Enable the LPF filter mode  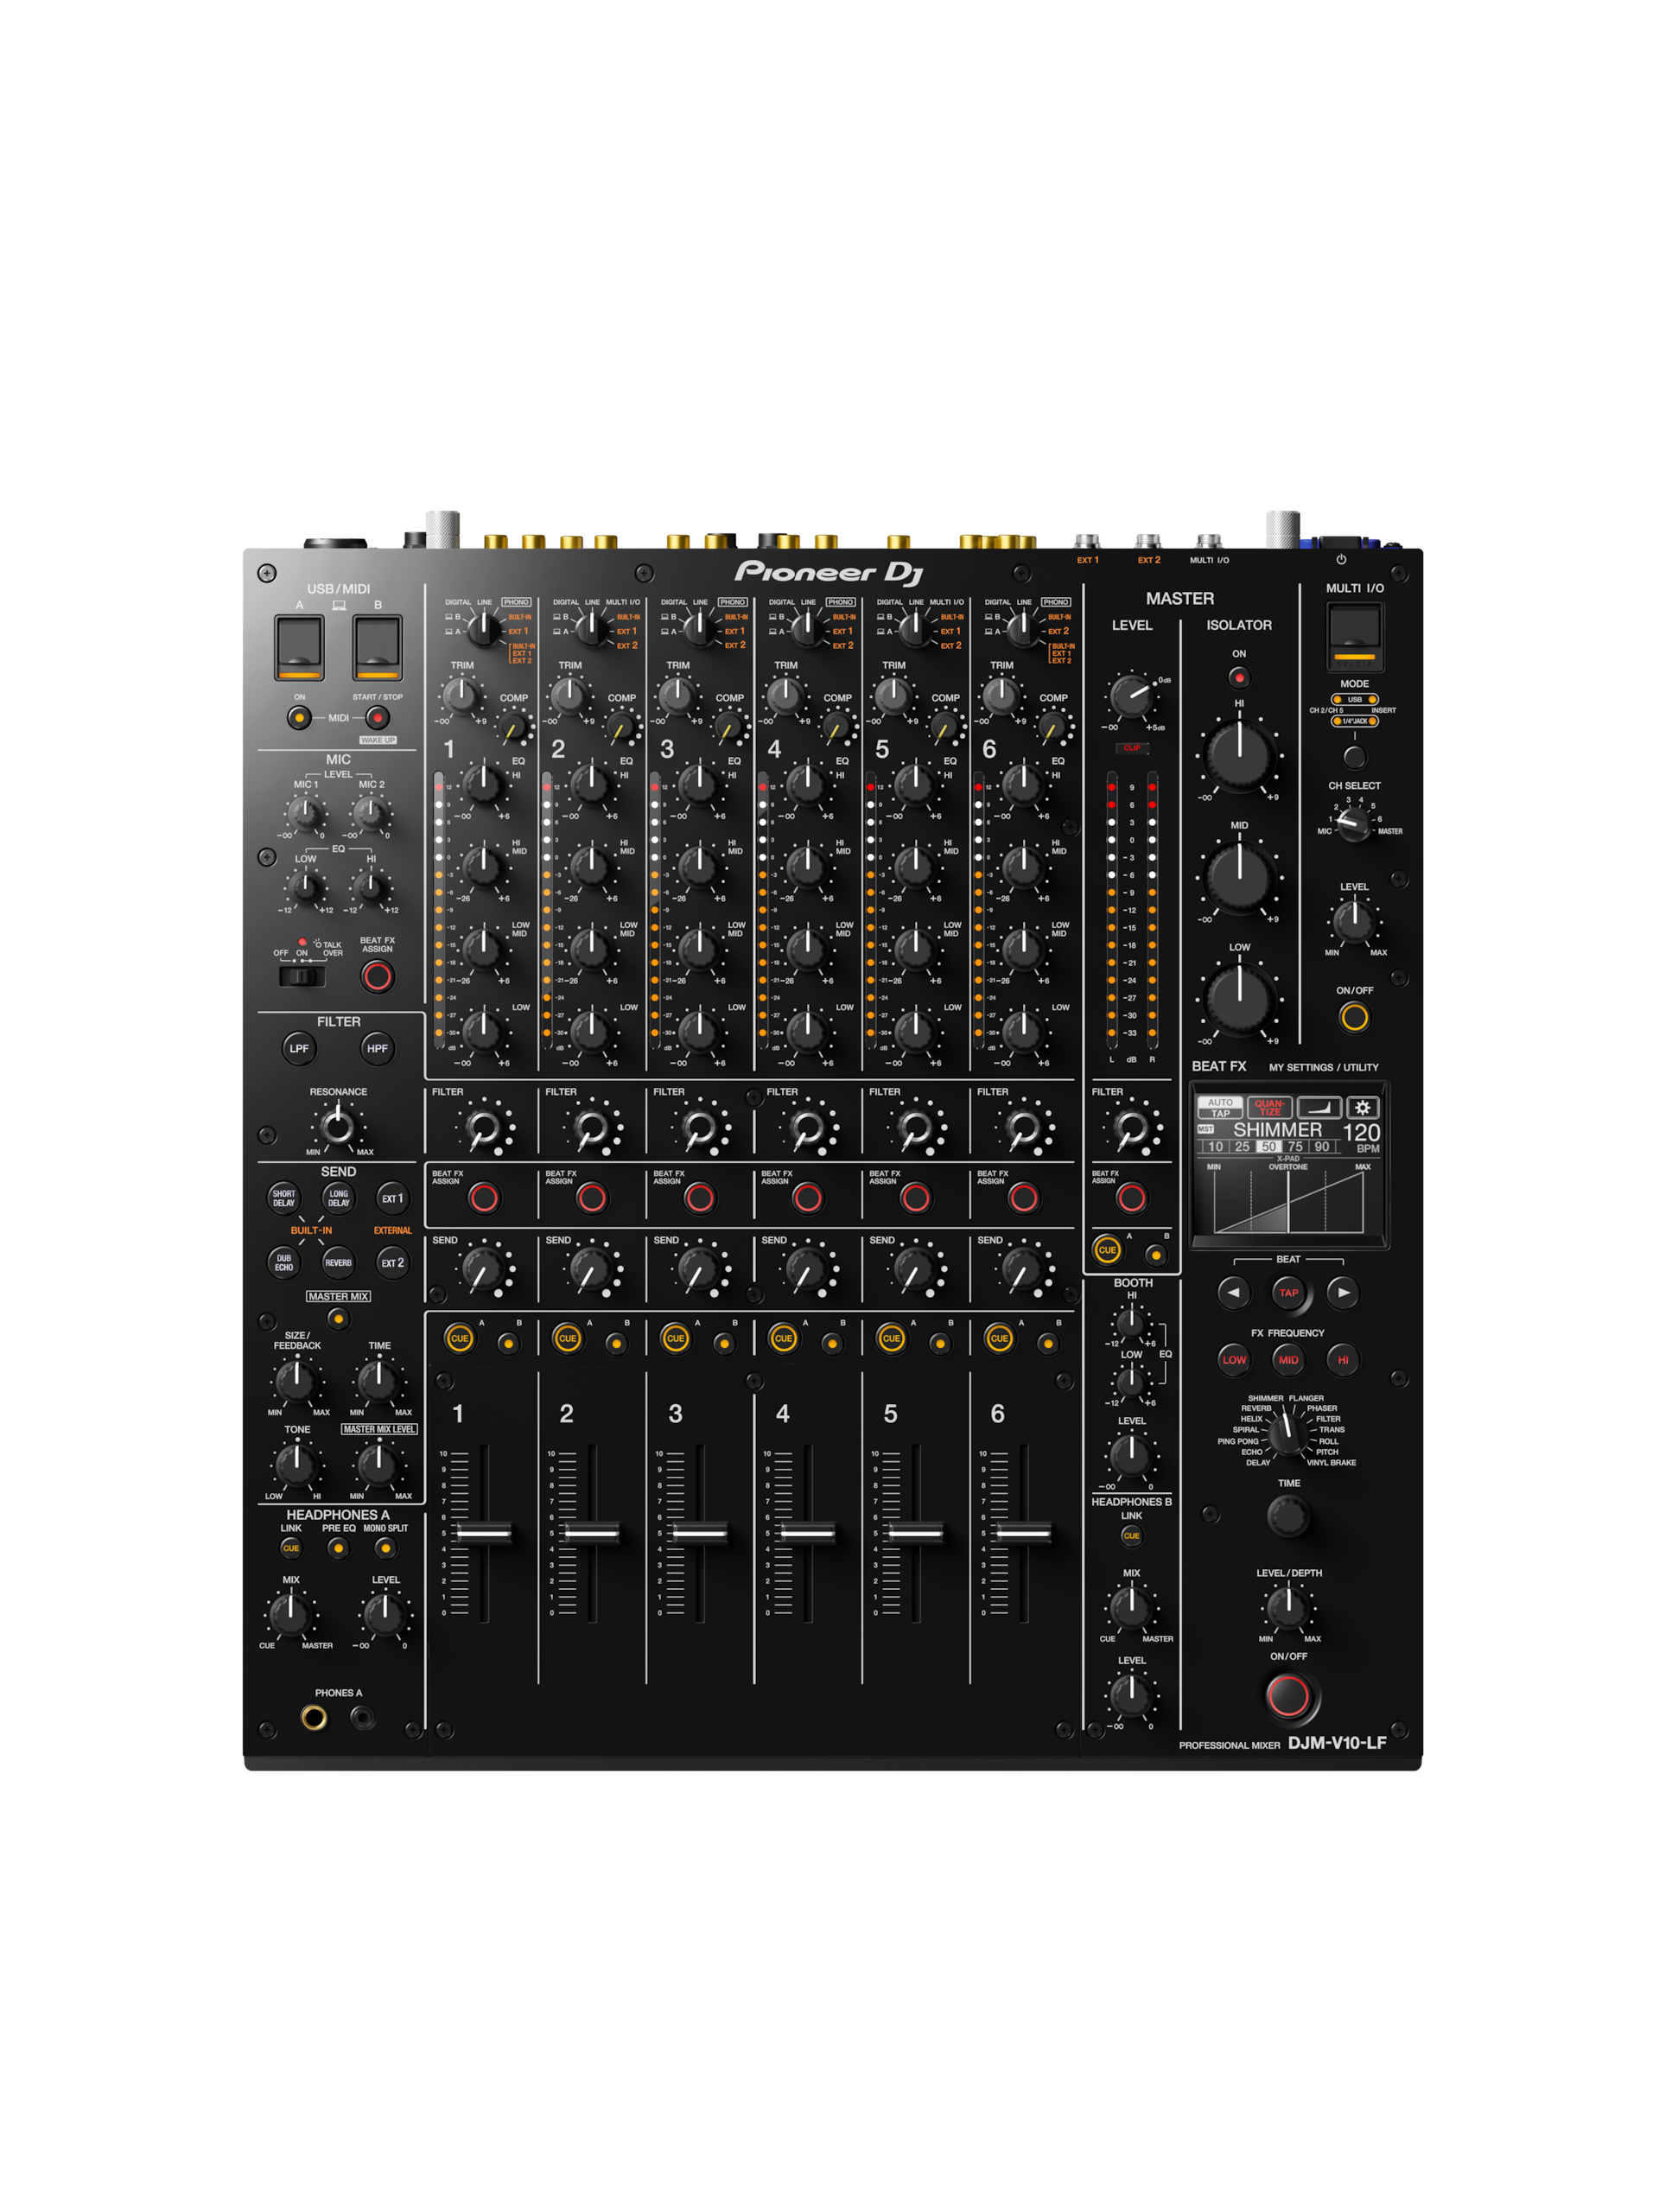click(300, 1049)
